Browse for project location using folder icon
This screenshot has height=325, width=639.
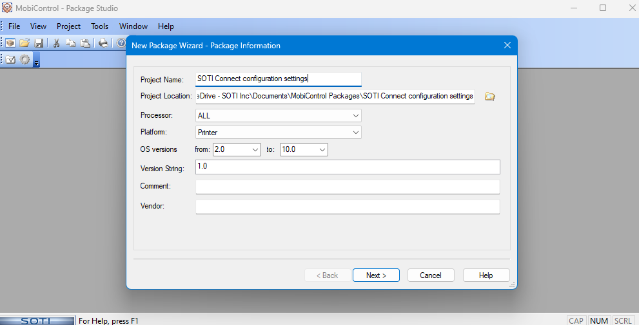tap(490, 97)
